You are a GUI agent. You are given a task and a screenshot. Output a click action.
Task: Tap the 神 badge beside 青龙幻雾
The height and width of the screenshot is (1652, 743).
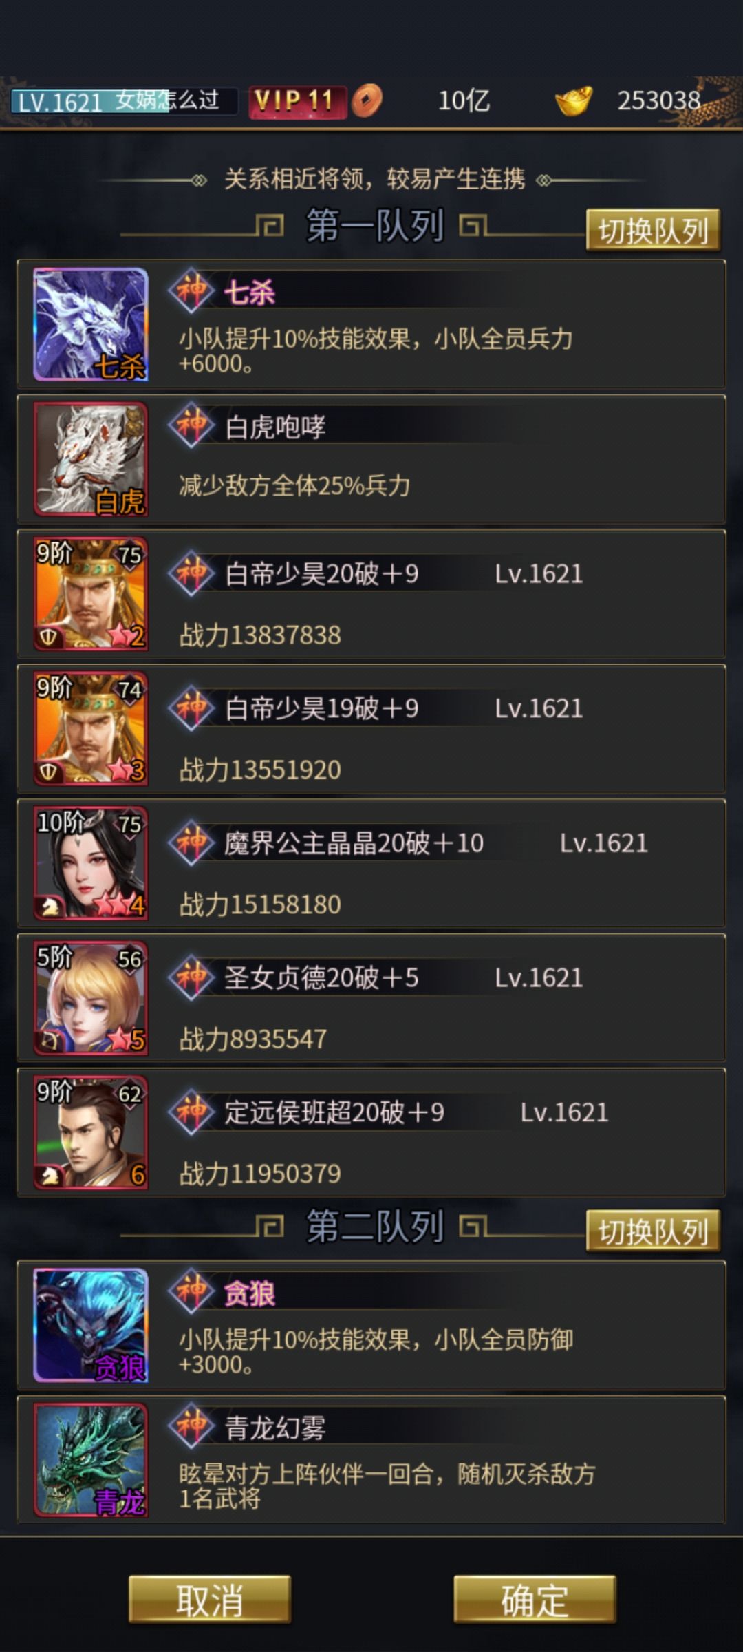click(191, 1426)
